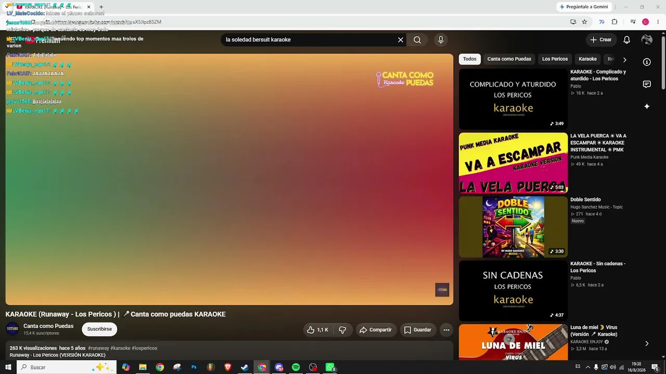The width and height of the screenshot is (666, 374).
Task: Open Windows notification center
Action: tap(655, 367)
